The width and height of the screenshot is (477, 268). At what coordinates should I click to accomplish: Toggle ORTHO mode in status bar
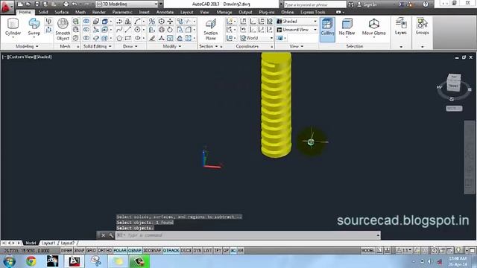coord(104,250)
